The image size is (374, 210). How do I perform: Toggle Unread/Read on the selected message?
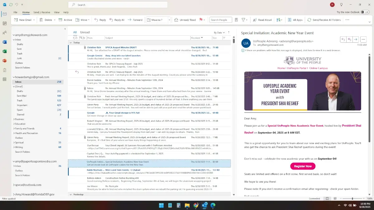pos(185,20)
